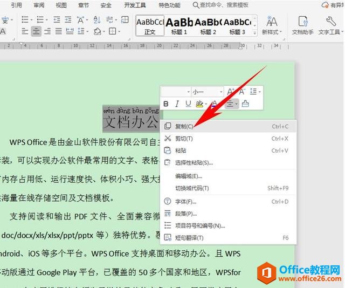Apply the 标题 1 heading style
The width and height of the screenshot is (345, 288).
(x=179, y=25)
